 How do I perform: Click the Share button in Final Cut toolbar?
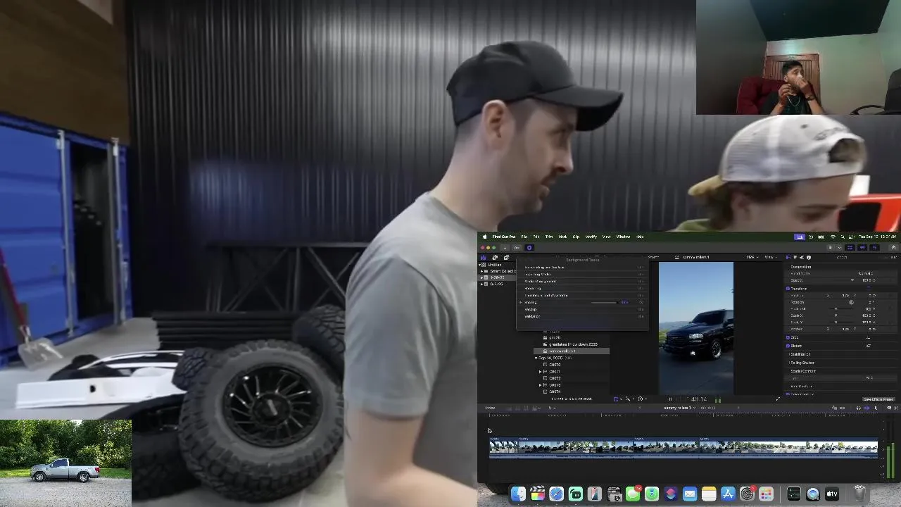tap(893, 248)
